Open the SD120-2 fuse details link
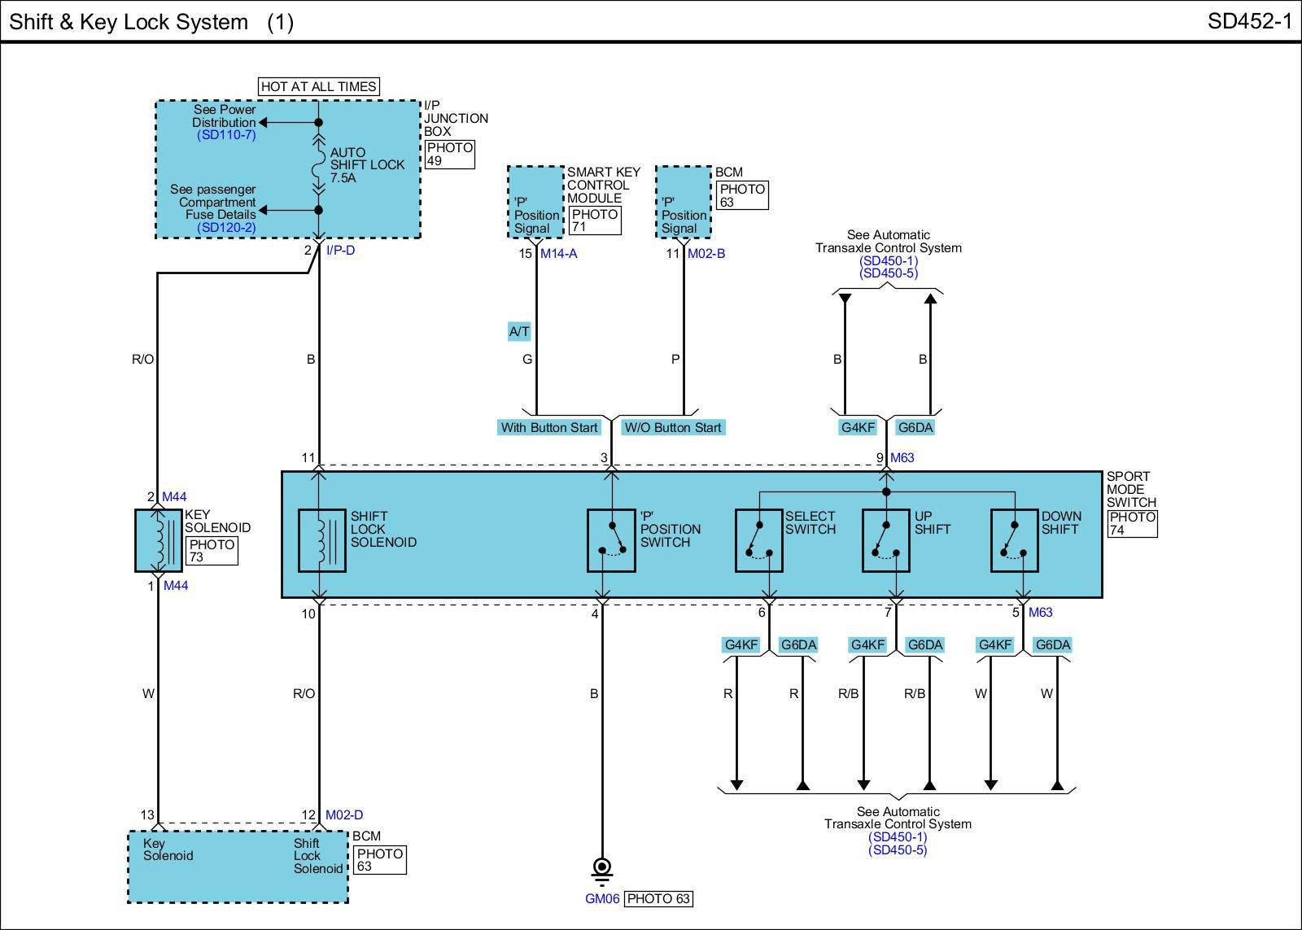 click(x=226, y=228)
